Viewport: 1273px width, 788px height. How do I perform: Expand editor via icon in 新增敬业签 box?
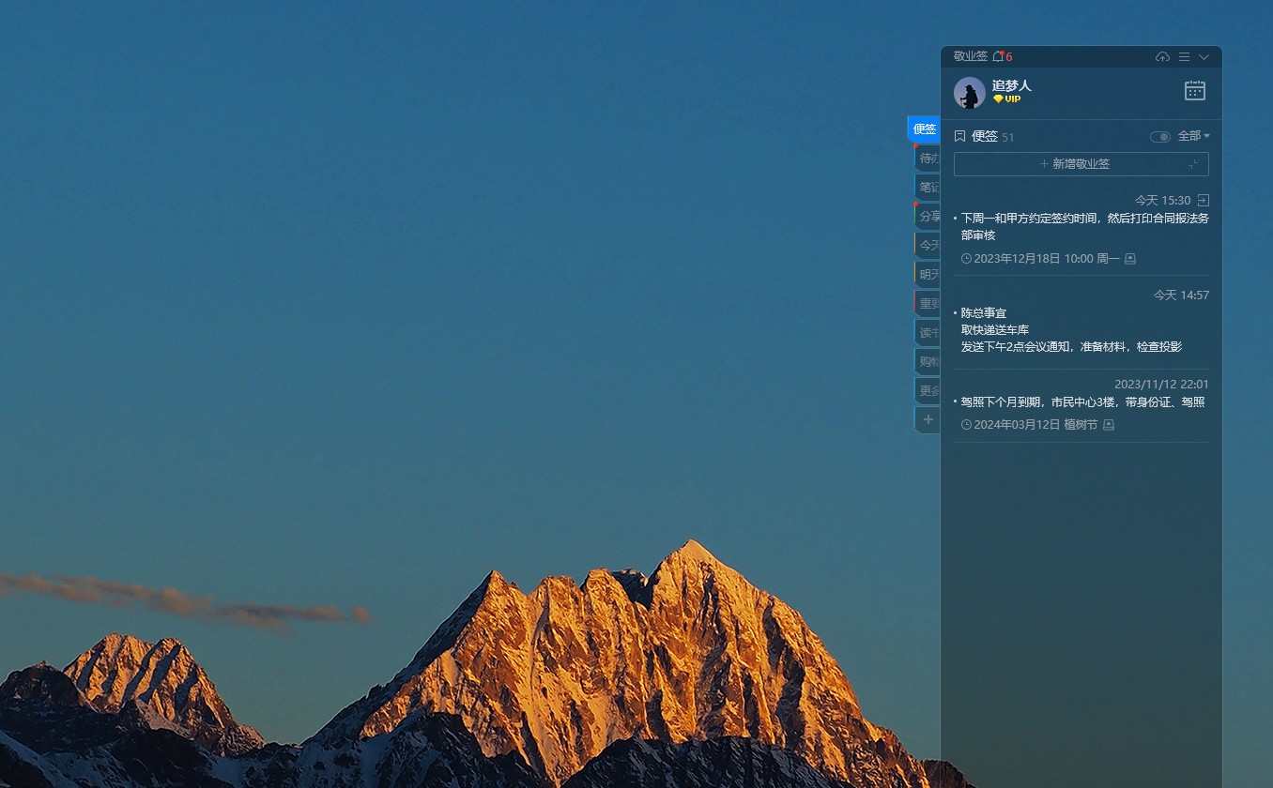[1192, 164]
